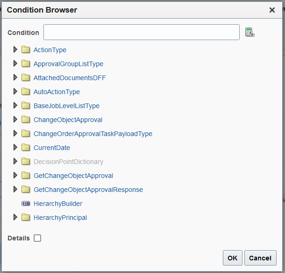The width and height of the screenshot is (285, 273).
Task: Select the BaseJobLevelListType tree label
Action: [66, 106]
